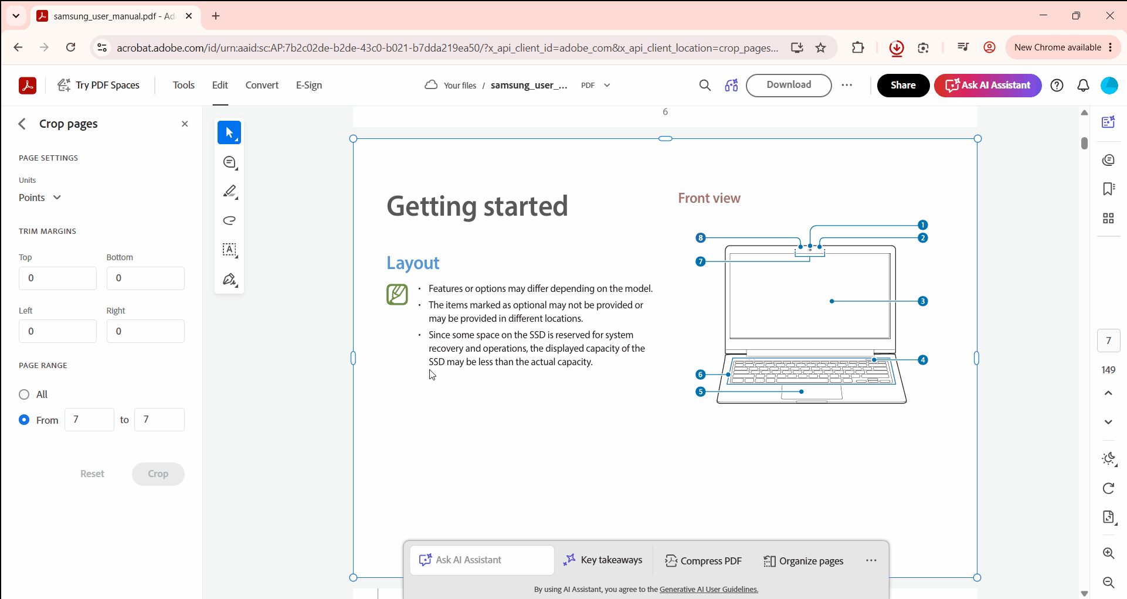Click the Left margin input field
1127x599 pixels.
pyautogui.click(x=57, y=331)
